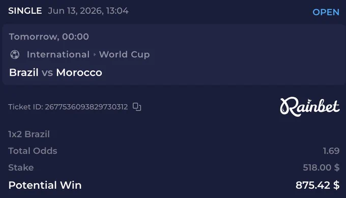Select the Ticket ID number text

[x=86, y=107]
